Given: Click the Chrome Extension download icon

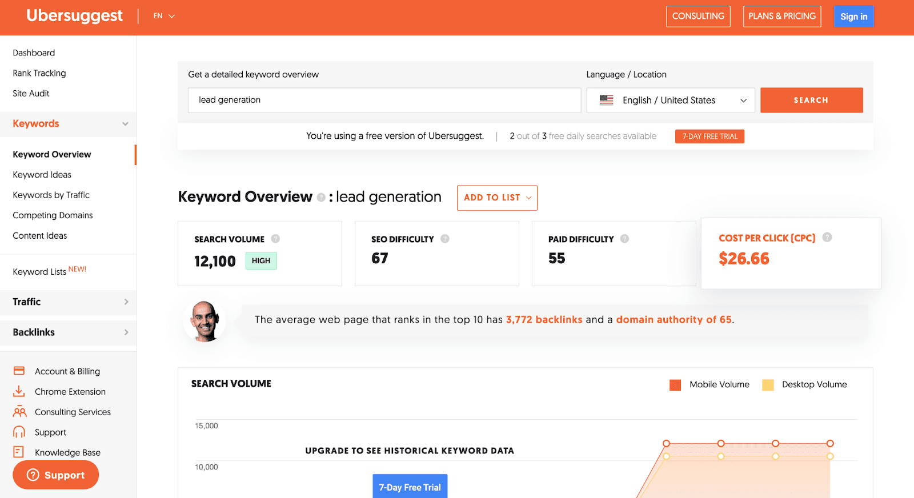Looking at the screenshot, I should click(19, 391).
